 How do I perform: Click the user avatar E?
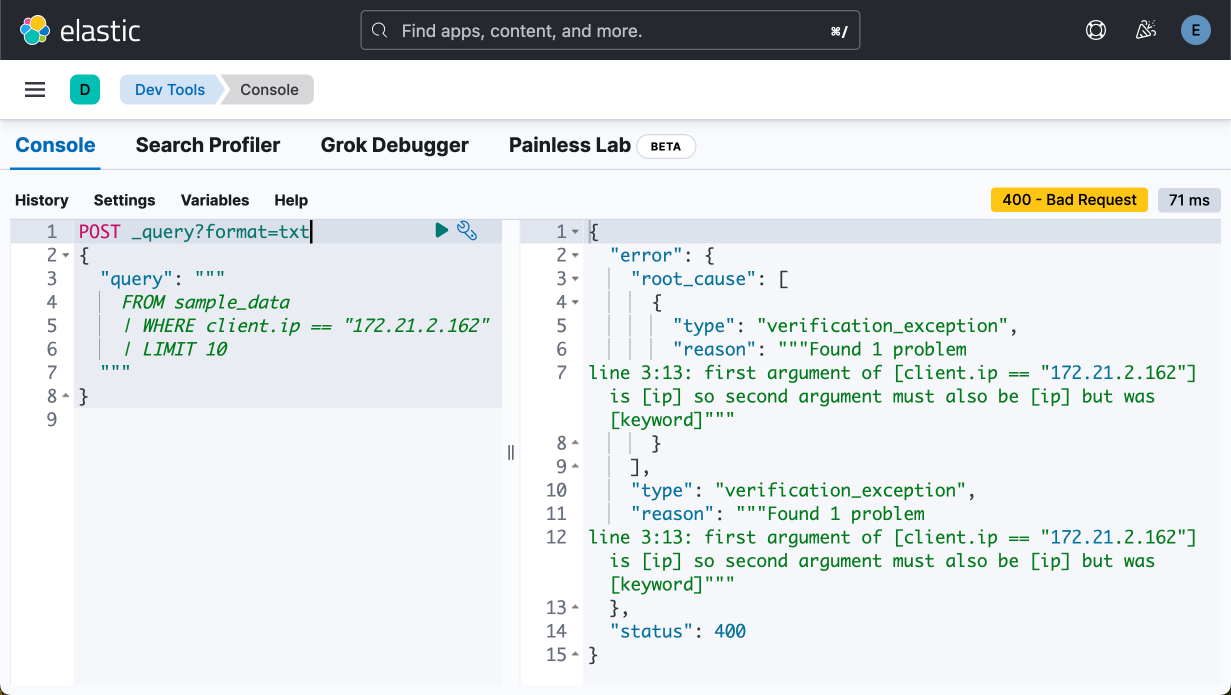(1195, 30)
